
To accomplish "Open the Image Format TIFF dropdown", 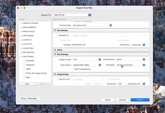I will pos(87,60).
